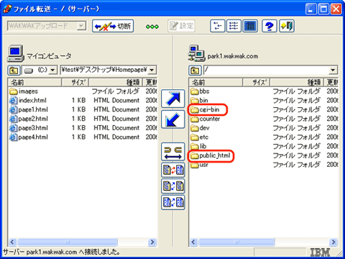Maximize the file transfer window
Screen dimensions: 345x259
coord(323,9)
